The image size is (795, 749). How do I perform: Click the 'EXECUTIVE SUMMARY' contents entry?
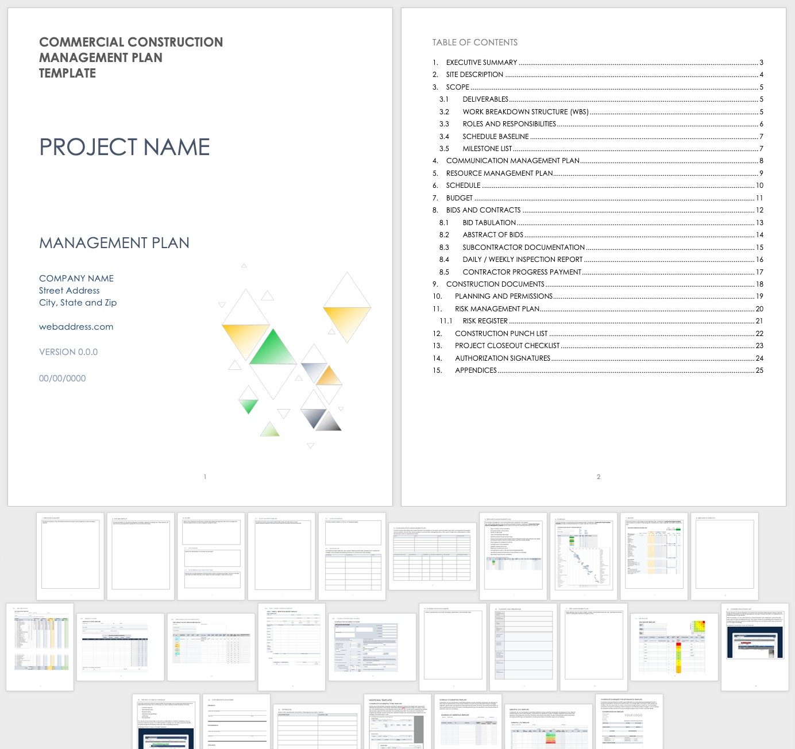pos(598,63)
